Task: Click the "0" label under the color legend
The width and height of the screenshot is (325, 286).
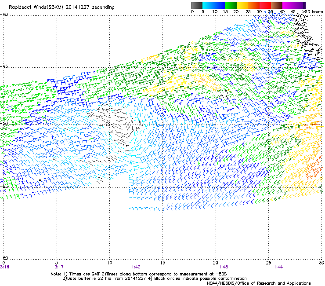Action: (x=192, y=12)
